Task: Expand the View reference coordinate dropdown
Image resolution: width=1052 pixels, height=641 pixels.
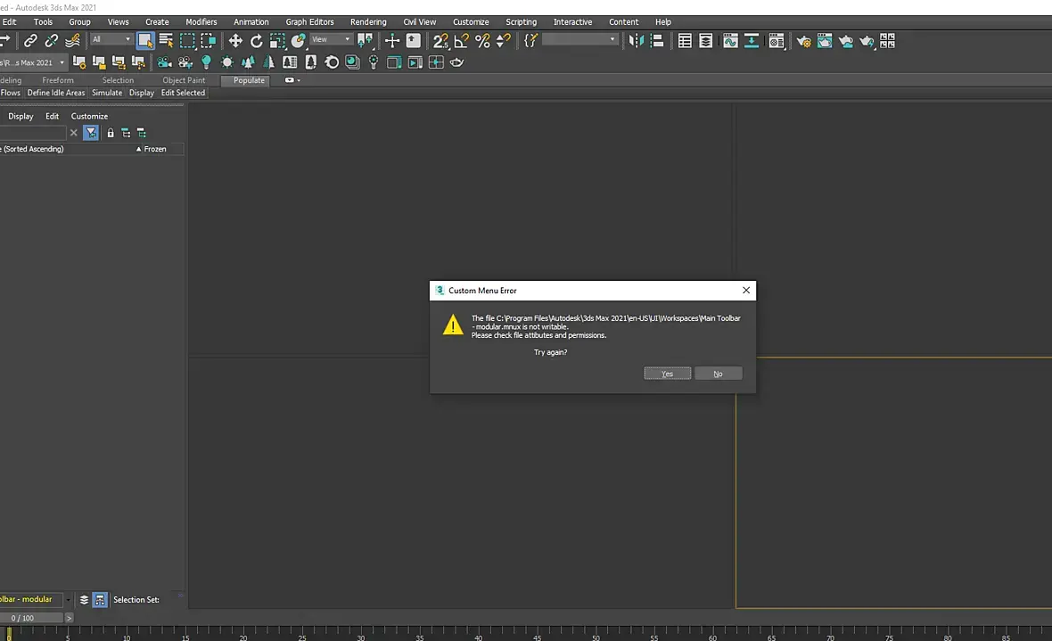Action: [x=332, y=39]
